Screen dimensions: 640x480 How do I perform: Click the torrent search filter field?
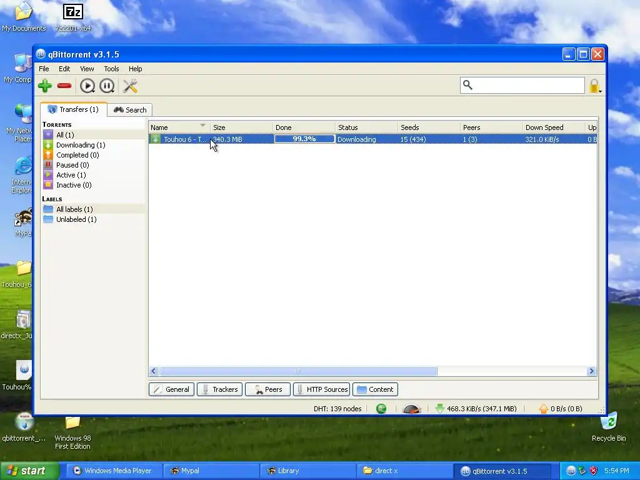click(x=522, y=85)
